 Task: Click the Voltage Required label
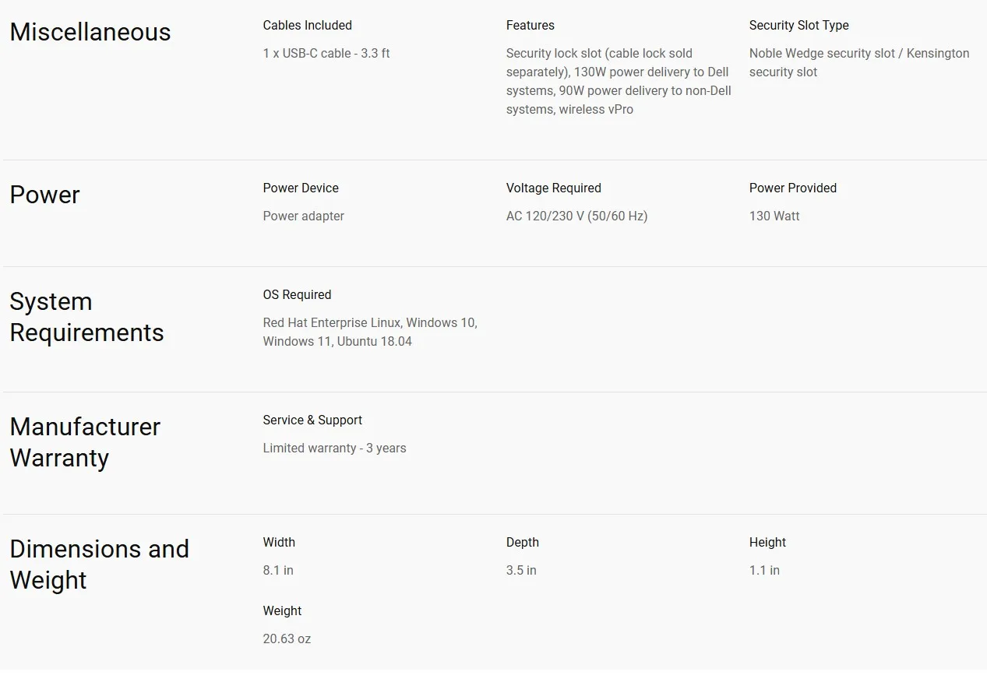pyautogui.click(x=553, y=188)
